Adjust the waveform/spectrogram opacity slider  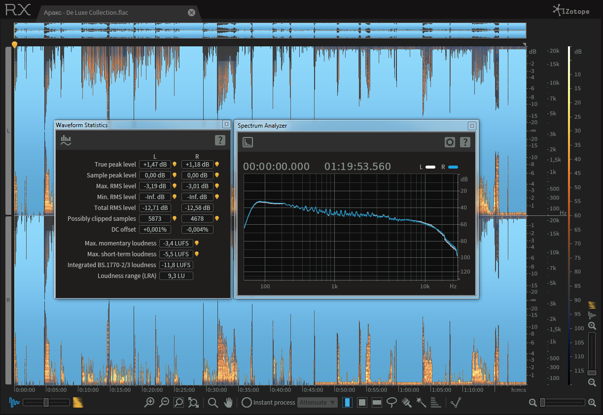pyautogui.click(x=46, y=402)
